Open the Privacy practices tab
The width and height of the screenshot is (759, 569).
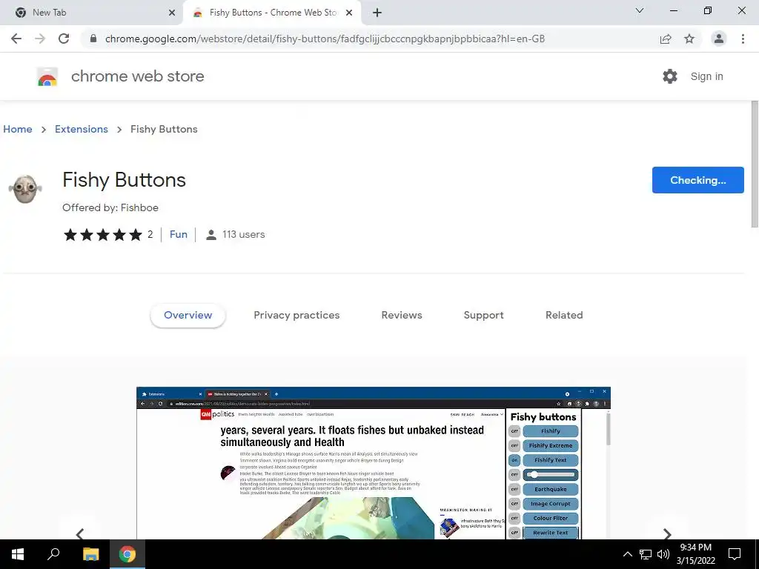pyautogui.click(x=296, y=315)
